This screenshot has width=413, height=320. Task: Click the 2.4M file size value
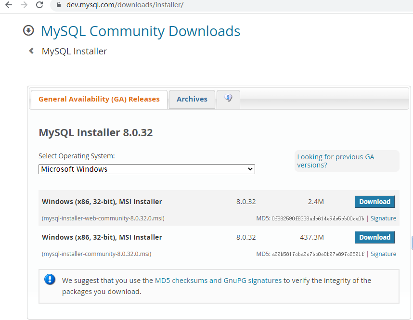point(316,202)
